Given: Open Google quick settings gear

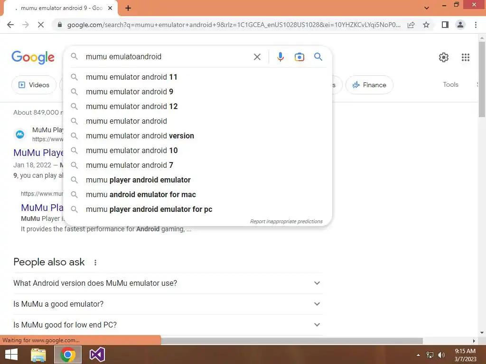Looking at the screenshot, I should pyautogui.click(x=444, y=57).
